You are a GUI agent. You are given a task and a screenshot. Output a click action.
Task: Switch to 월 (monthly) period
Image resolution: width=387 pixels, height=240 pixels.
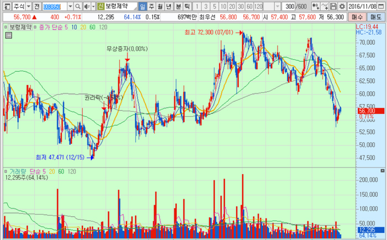click(x=160, y=6)
